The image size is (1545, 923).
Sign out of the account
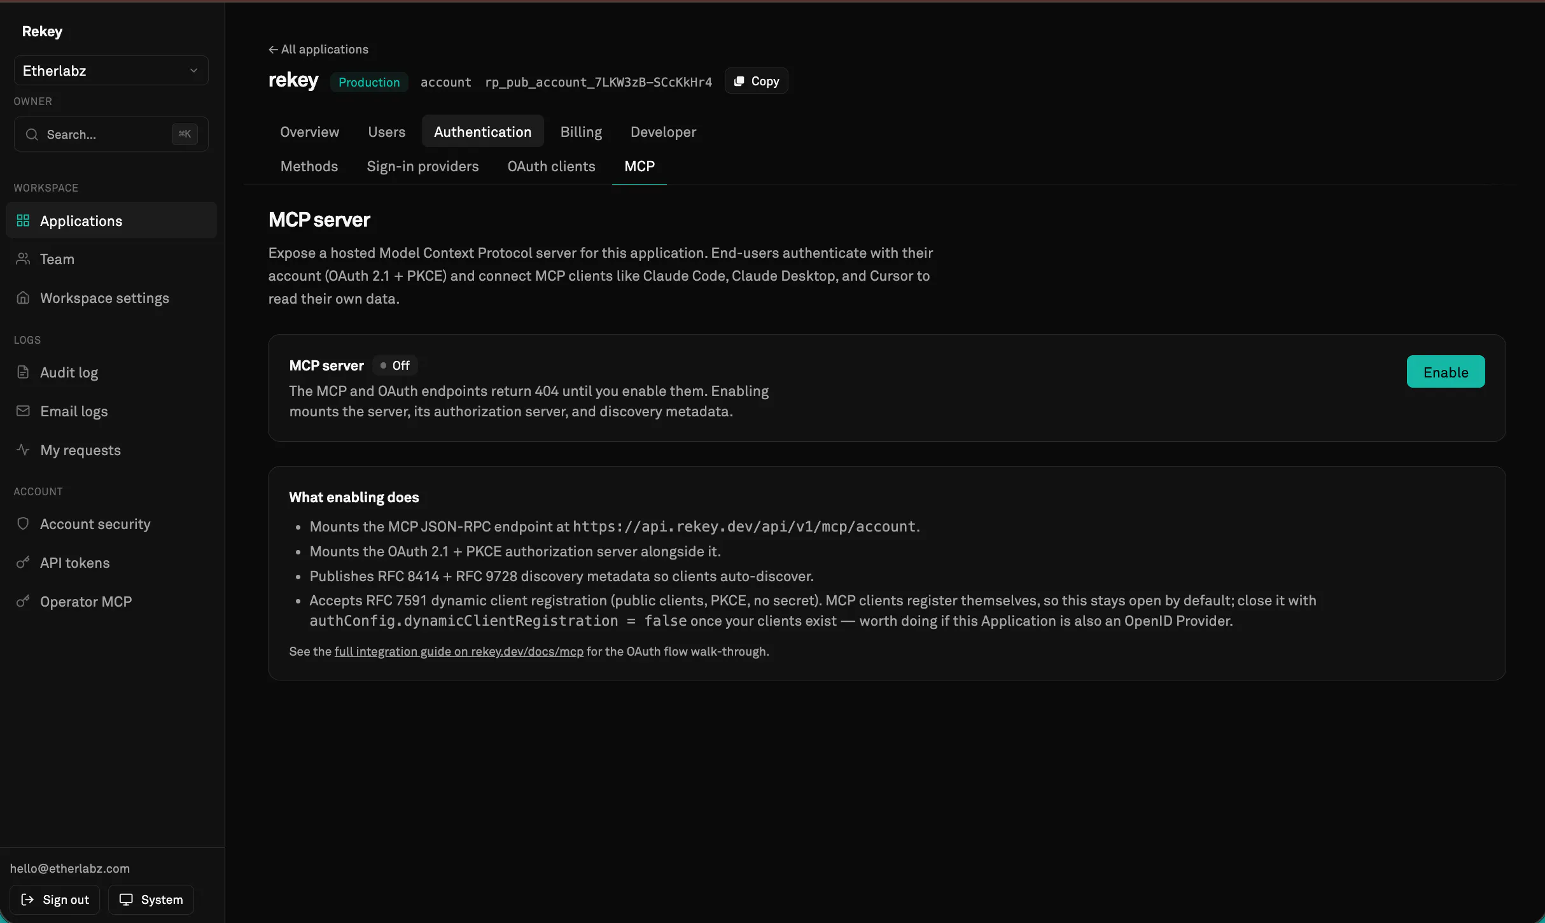(x=55, y=899)
